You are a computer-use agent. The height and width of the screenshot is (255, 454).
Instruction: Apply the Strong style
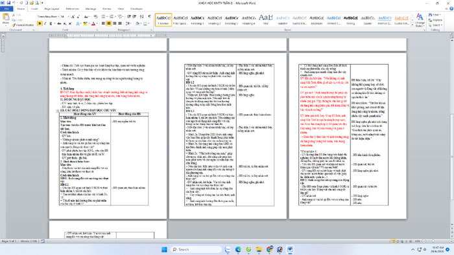351,19
